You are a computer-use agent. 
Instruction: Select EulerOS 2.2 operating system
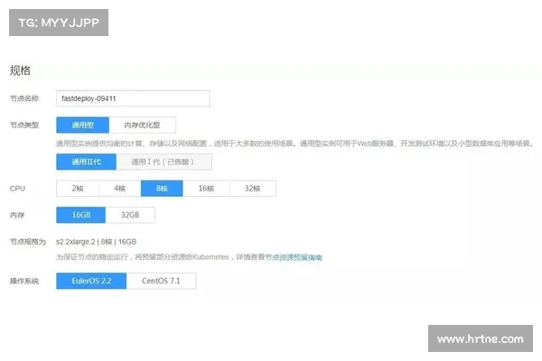click(91, 281)
